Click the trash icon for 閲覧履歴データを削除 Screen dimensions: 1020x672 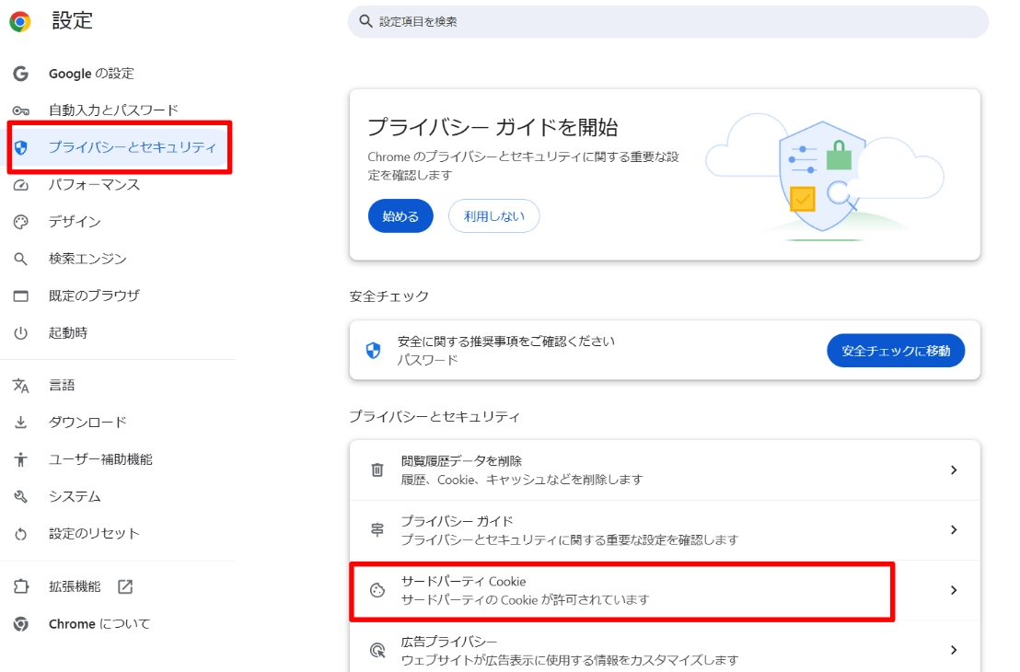(377, 469)
